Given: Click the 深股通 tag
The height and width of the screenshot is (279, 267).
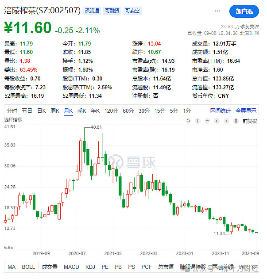Looking at the screenshot, I should [x=92, y=11].
